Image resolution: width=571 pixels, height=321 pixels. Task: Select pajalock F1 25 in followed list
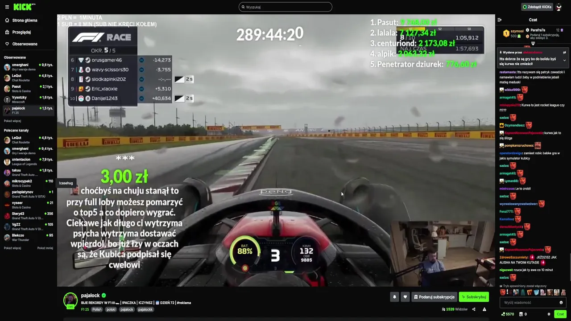[29, 110]
